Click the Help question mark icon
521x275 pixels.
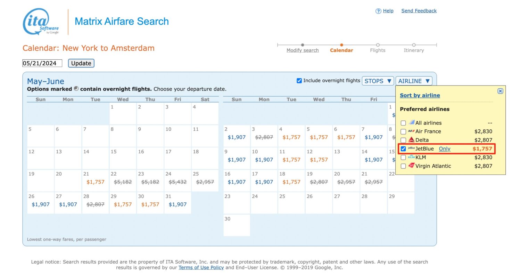(x=378, y=10)
